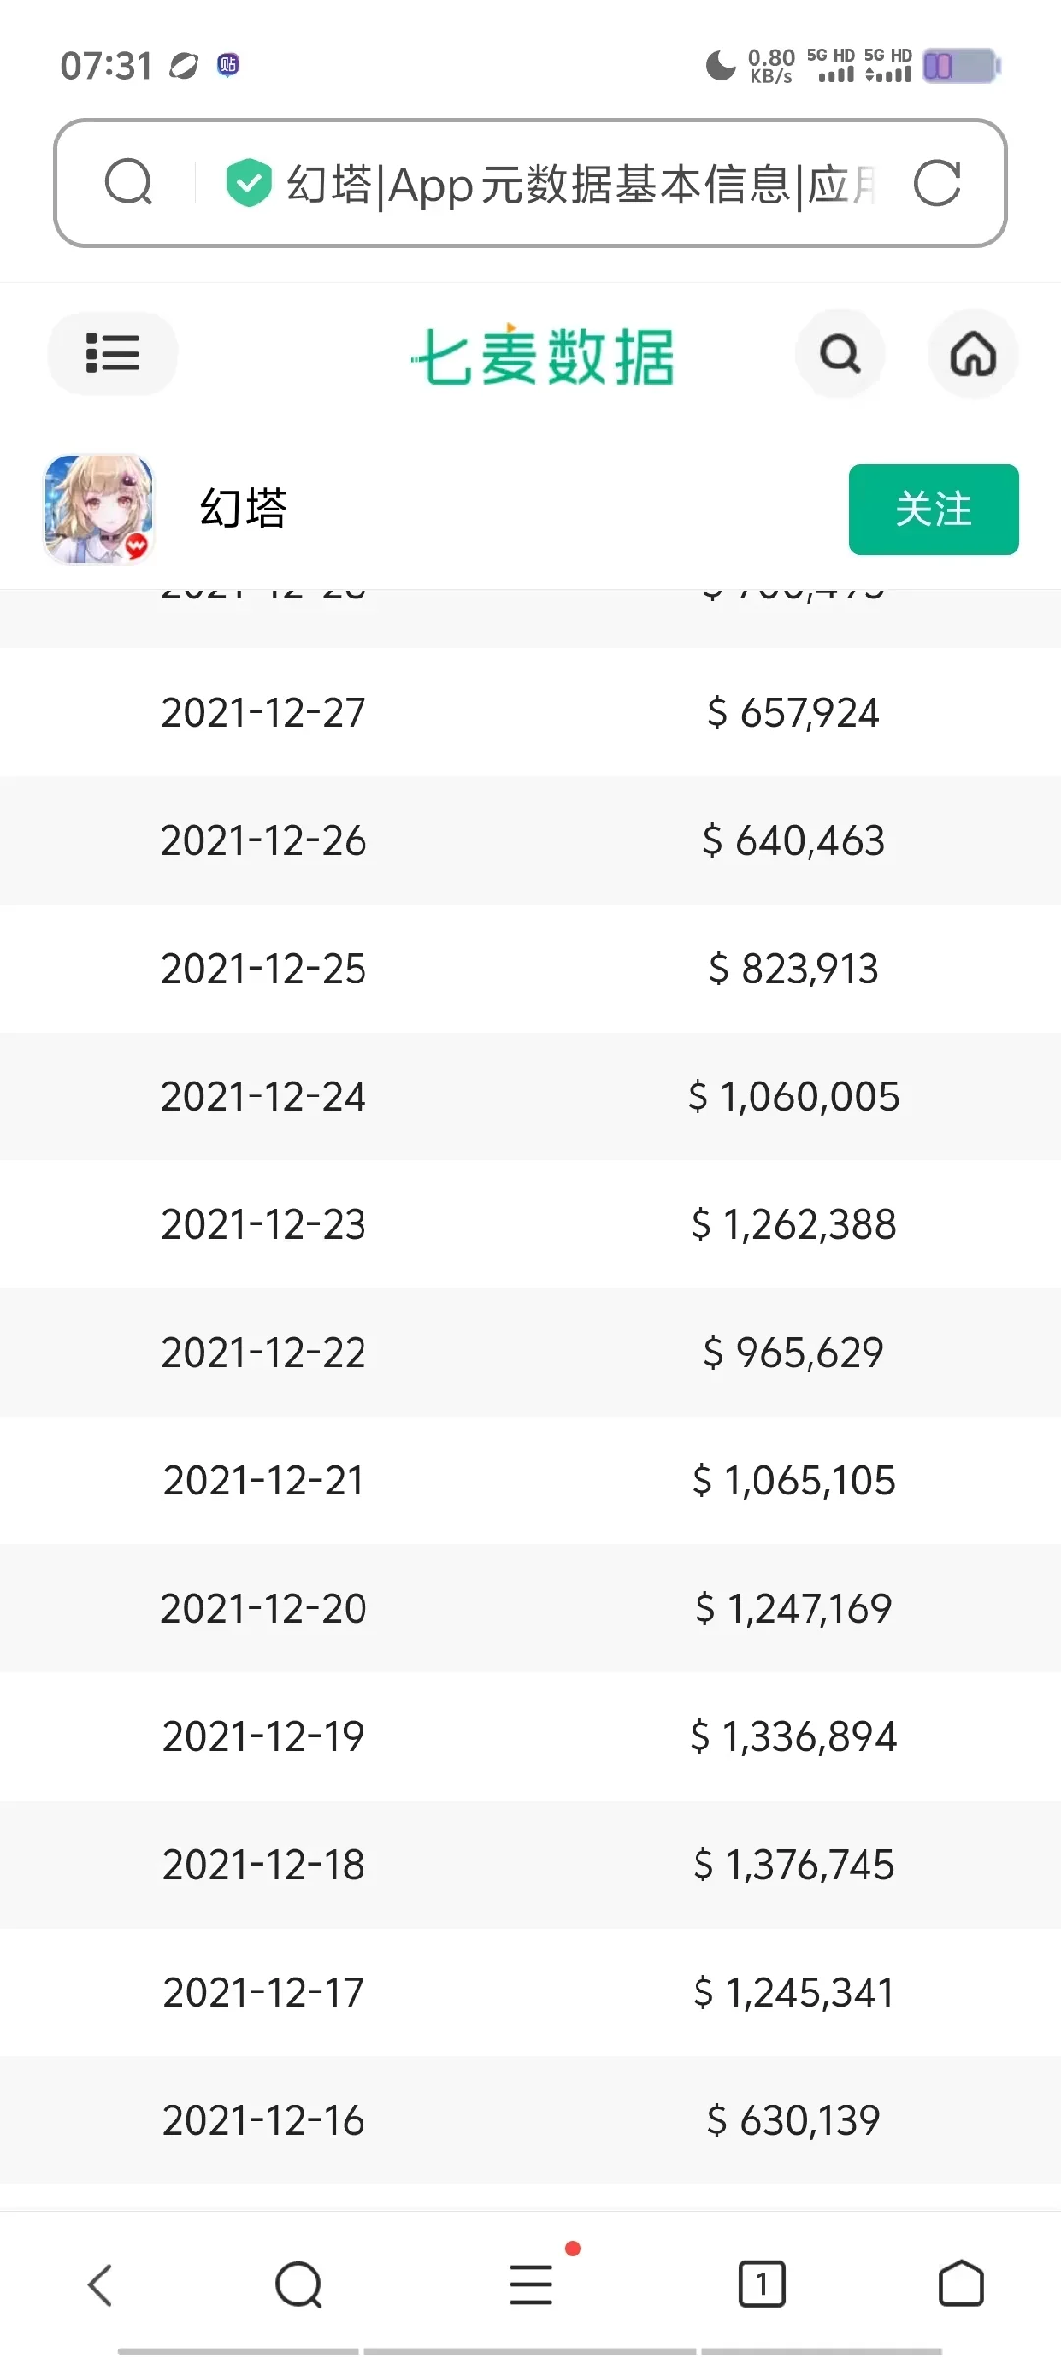
Task: Select the 2021-12-18 date row
Action: pyautogui.click(x=263, y=1865)
